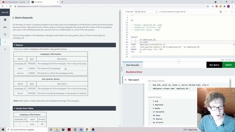This screenshot has height=132, width=235.
Task: Click the address bar URL
Action: point(39,7)
